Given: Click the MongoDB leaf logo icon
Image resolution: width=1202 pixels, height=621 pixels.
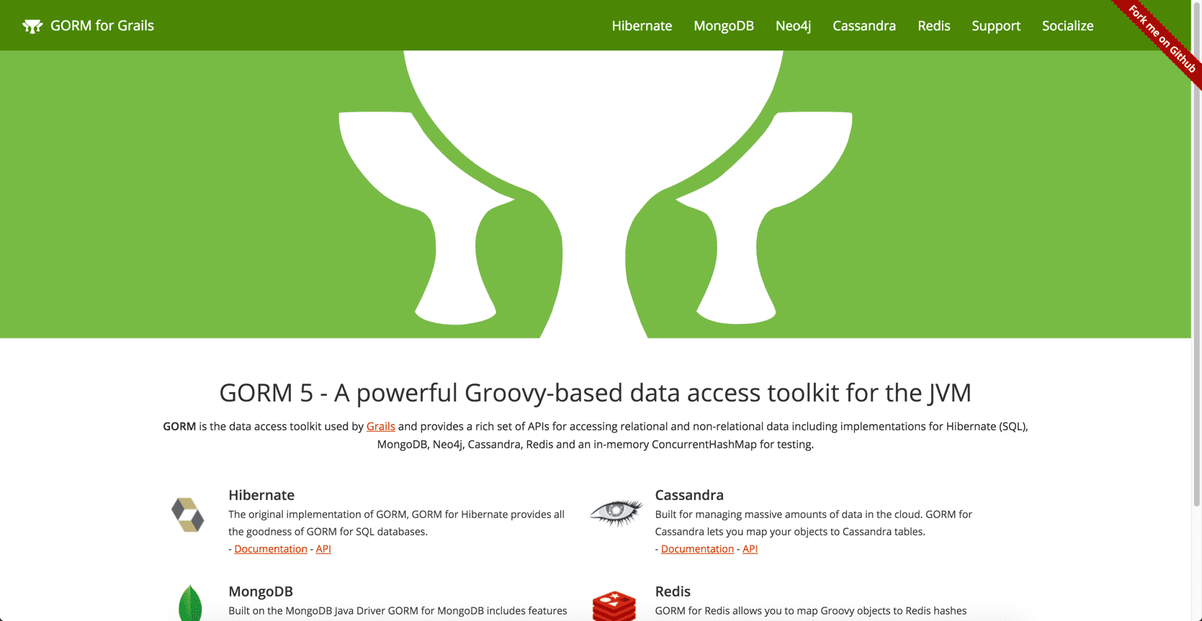Looking at the screenshot, I should click(190, 603).
